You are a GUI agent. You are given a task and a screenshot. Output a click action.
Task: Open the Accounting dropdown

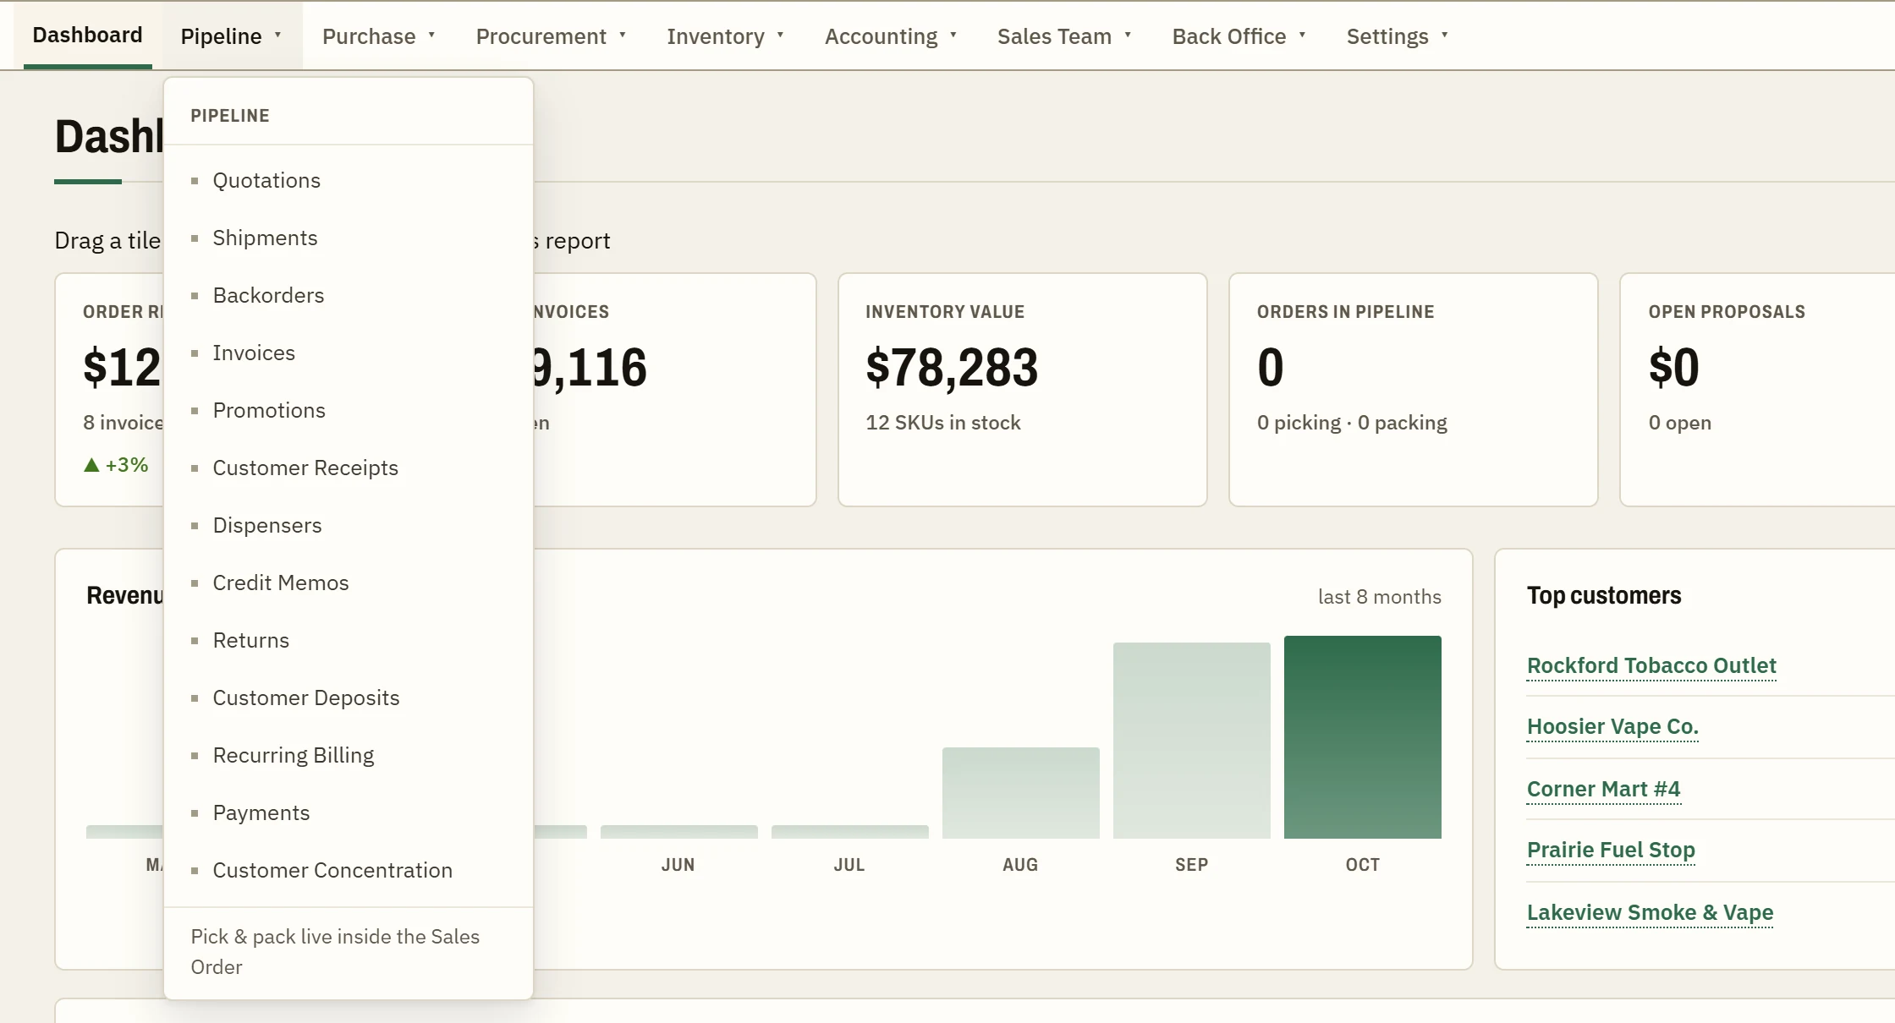click(891, 36)
